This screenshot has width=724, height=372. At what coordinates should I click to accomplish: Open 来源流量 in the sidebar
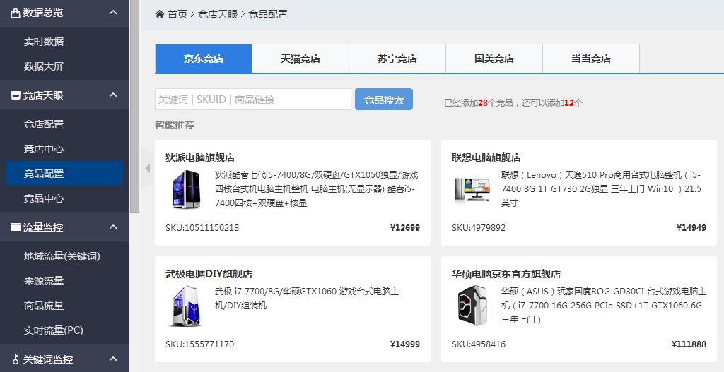point(44,281)
